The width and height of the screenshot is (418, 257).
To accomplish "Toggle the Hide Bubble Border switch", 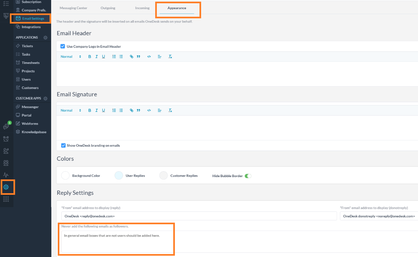I will [248, 176].
